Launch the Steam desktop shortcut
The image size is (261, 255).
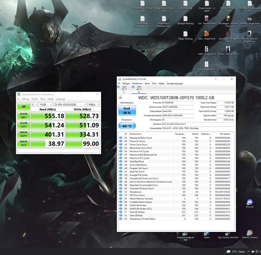(207, 235)
